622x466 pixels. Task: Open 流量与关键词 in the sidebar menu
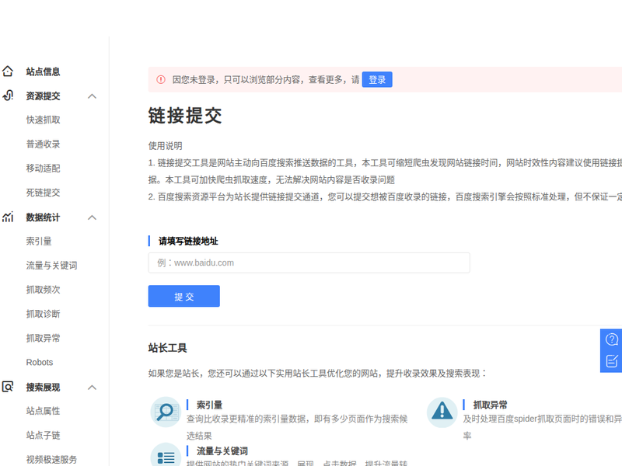point(51,265)
